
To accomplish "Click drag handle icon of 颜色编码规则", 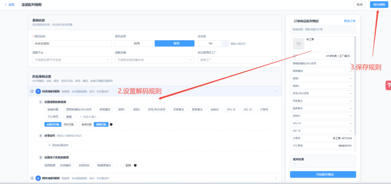I will (32, 178).
